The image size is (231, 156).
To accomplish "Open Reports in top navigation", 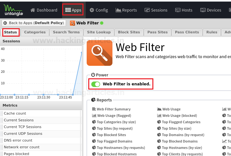I will 126,10.
